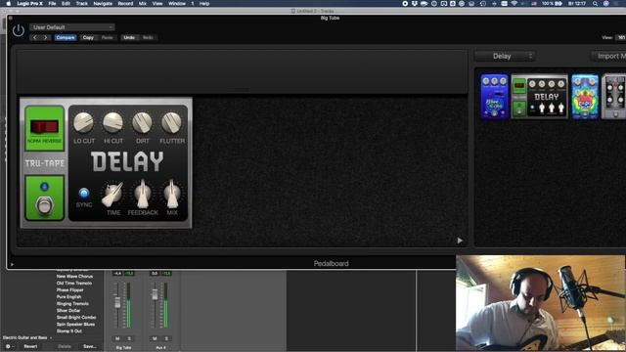Select the colorful Tie Dye Delay thumbnail

pos(585,96)
